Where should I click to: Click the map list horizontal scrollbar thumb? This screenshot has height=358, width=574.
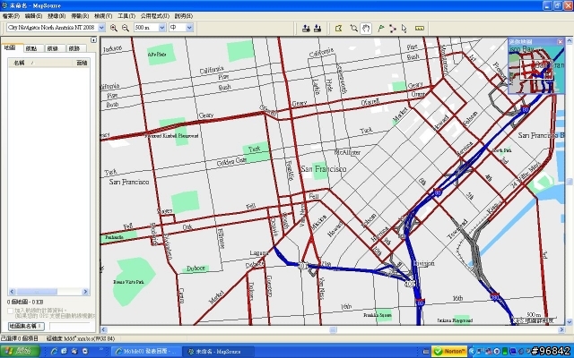[x=37, y=292]
